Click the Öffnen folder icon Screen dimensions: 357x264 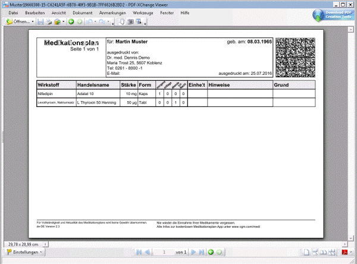(9, 21)
